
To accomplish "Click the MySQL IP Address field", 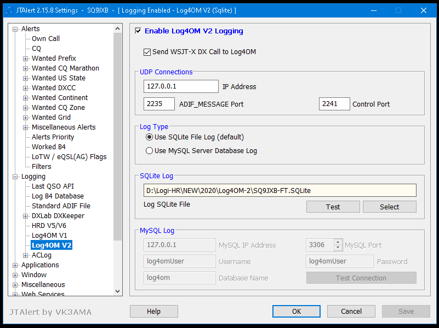I will pyautogui.click(x=179, y=245).
